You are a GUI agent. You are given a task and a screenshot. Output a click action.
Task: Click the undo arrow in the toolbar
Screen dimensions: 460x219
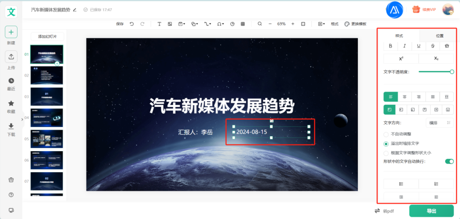coord(132,24)
